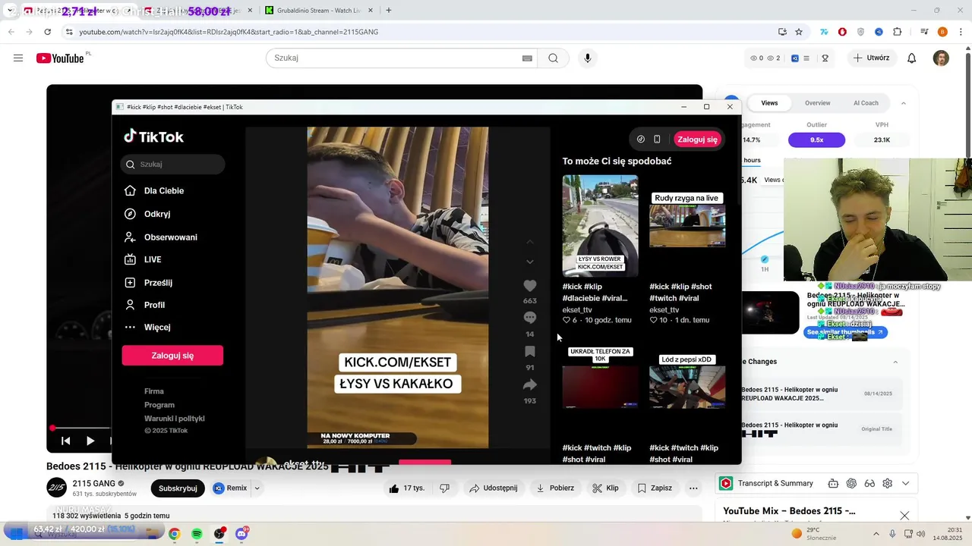Open YouTube notifications bell
972x546 pixels.
(x=912, y=58)
